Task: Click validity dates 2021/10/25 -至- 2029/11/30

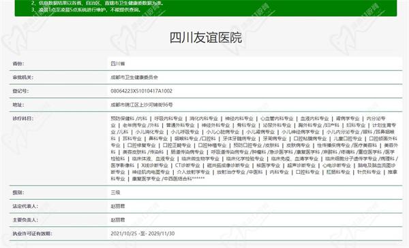Action: click(x=142, y=234)
